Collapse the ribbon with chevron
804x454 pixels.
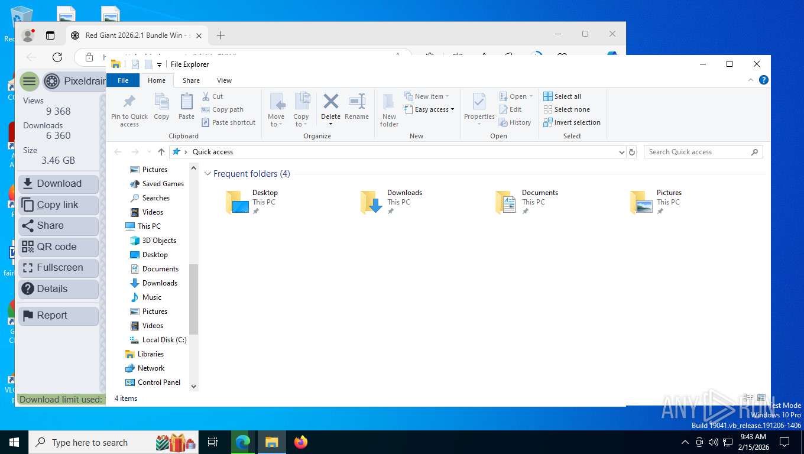pos(751,80)
